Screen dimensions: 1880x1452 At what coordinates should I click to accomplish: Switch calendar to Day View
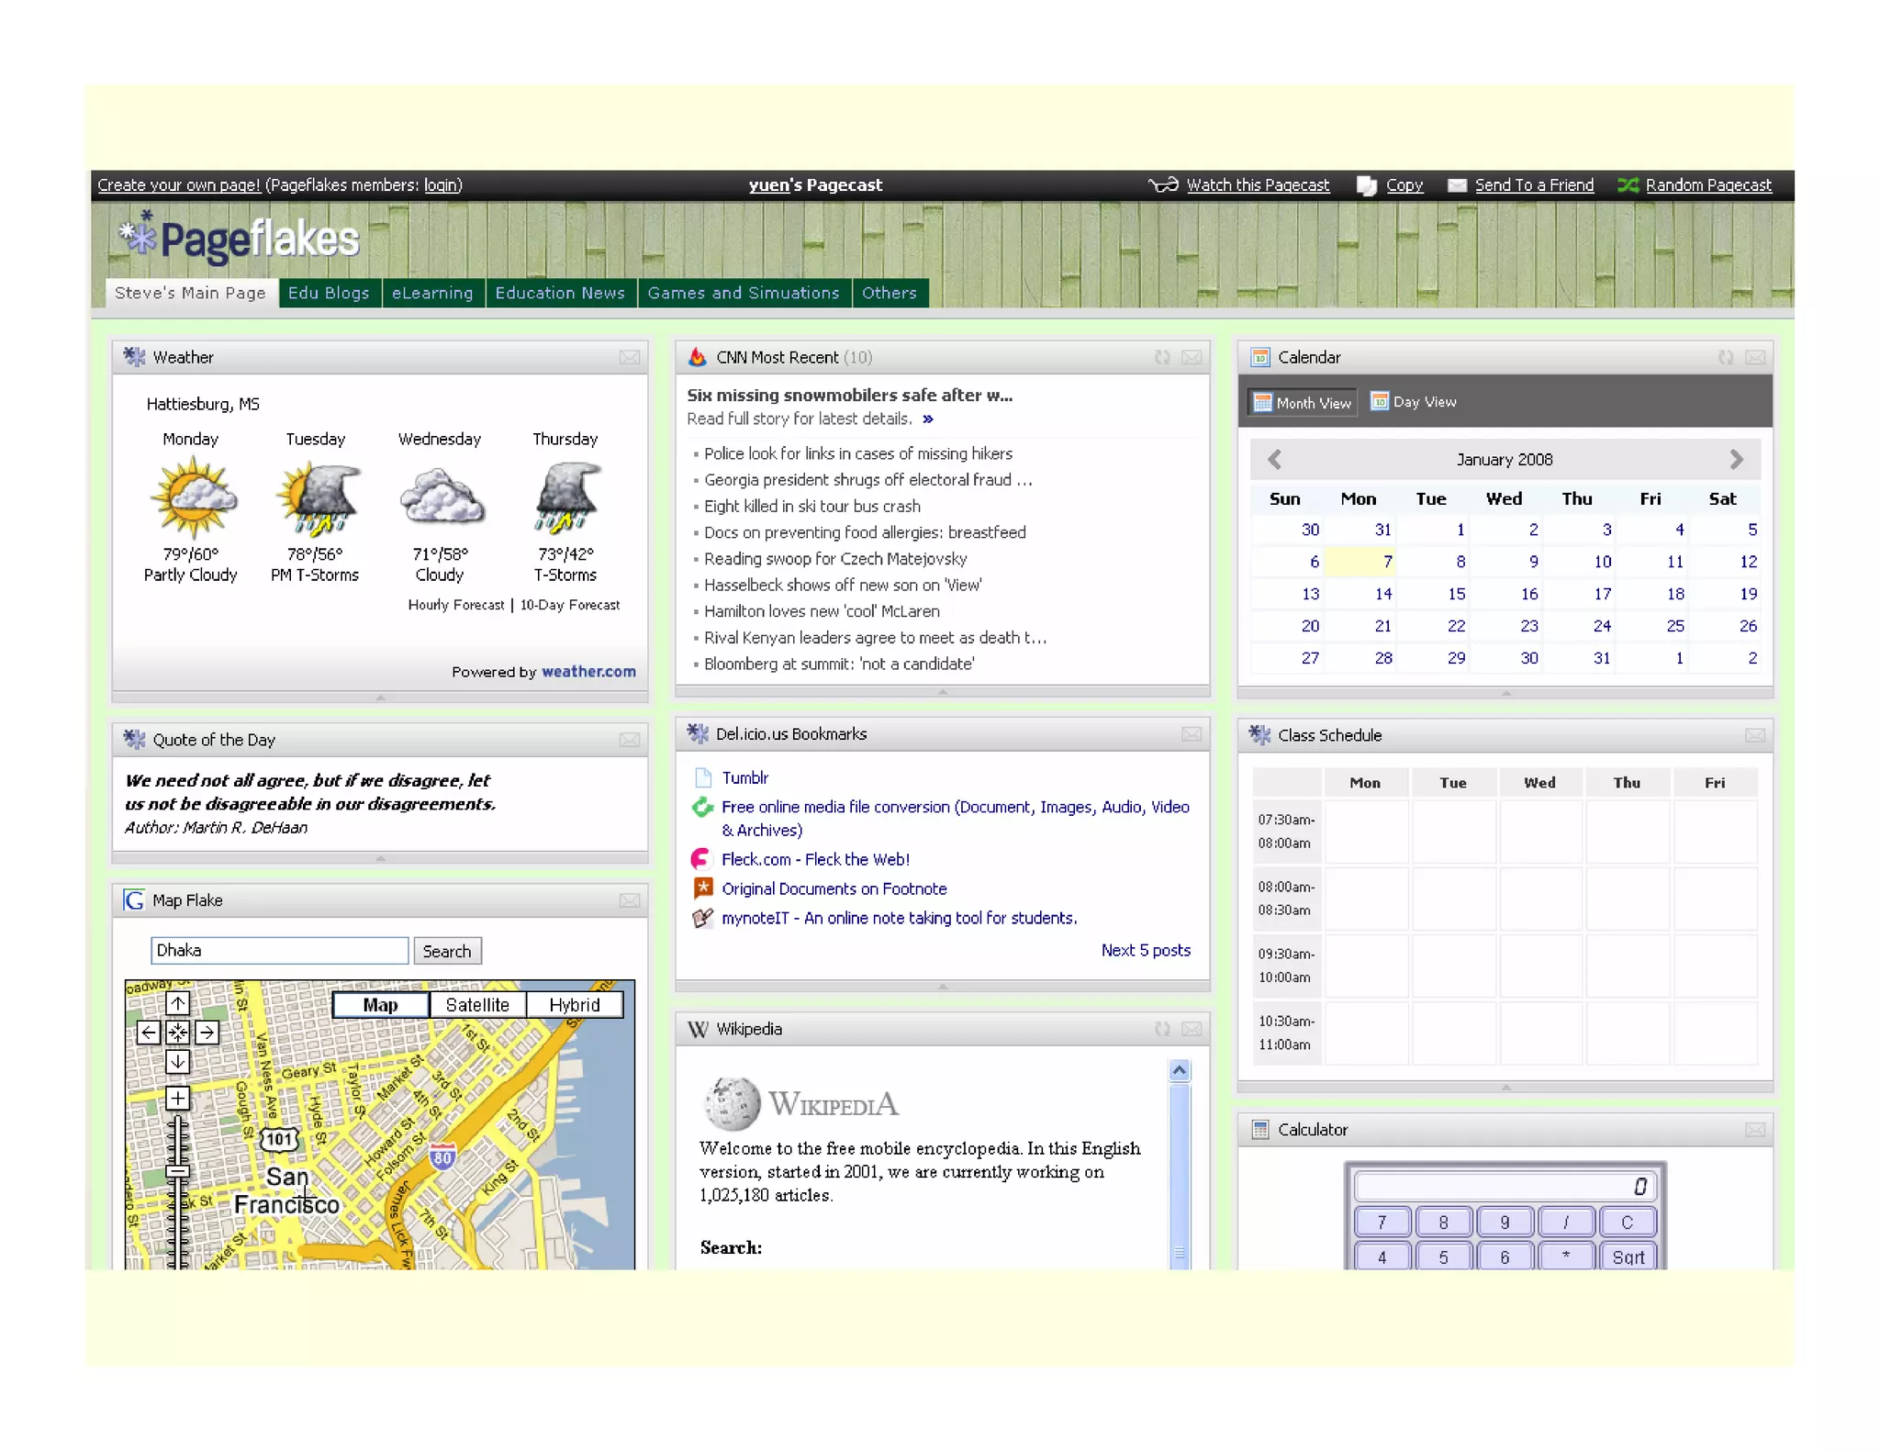pyautogui.click(x=1413, y=401)
